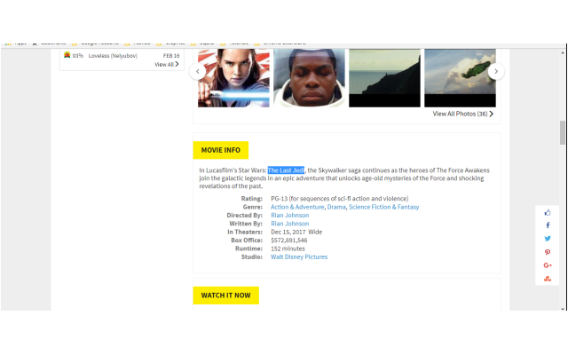
Task: Open View All Photos (36)
Action: [x=463, y=114]
